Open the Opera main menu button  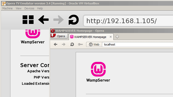click(x=59, y=36)
